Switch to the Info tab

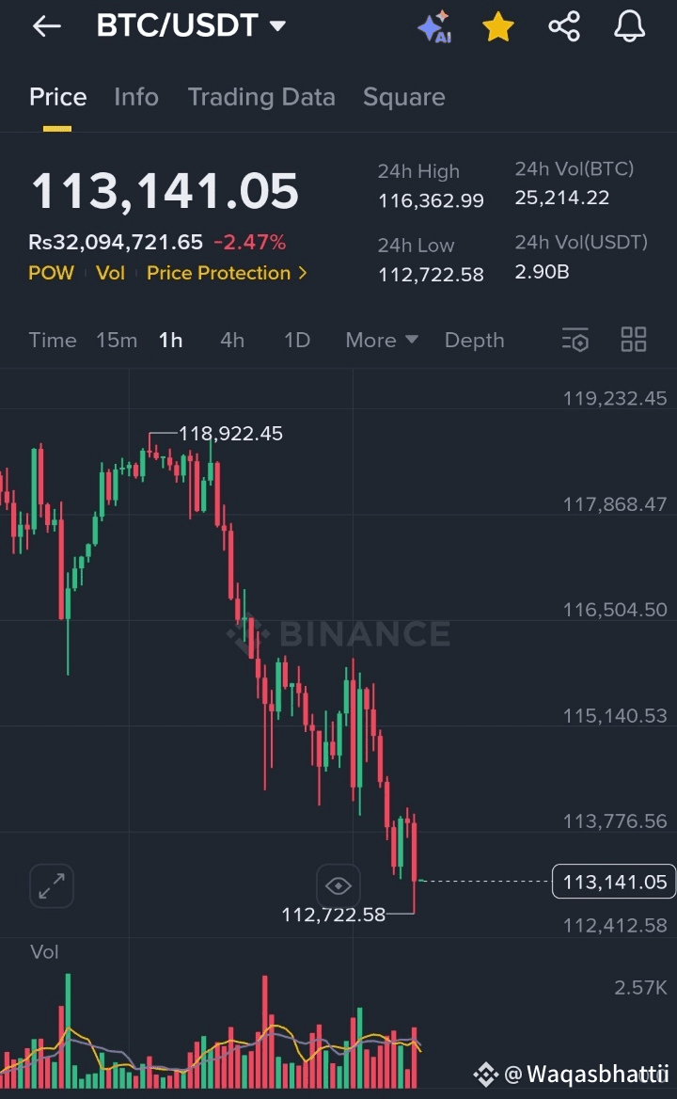coord(136,97)
